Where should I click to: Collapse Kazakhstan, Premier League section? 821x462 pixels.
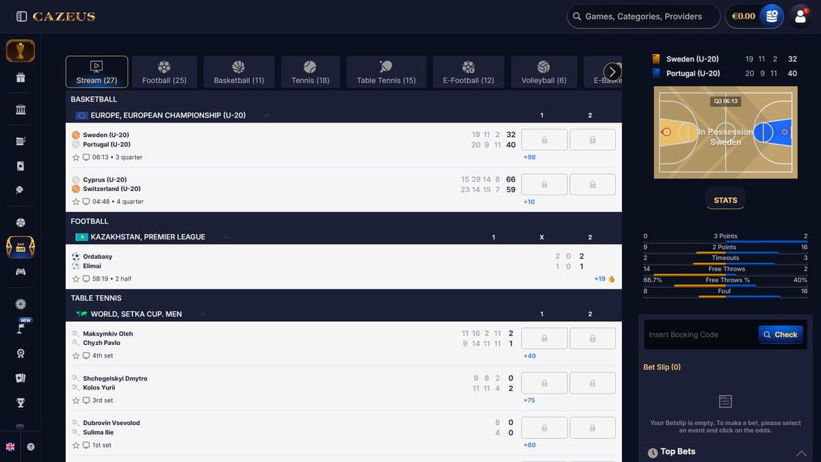coord(226,237)
